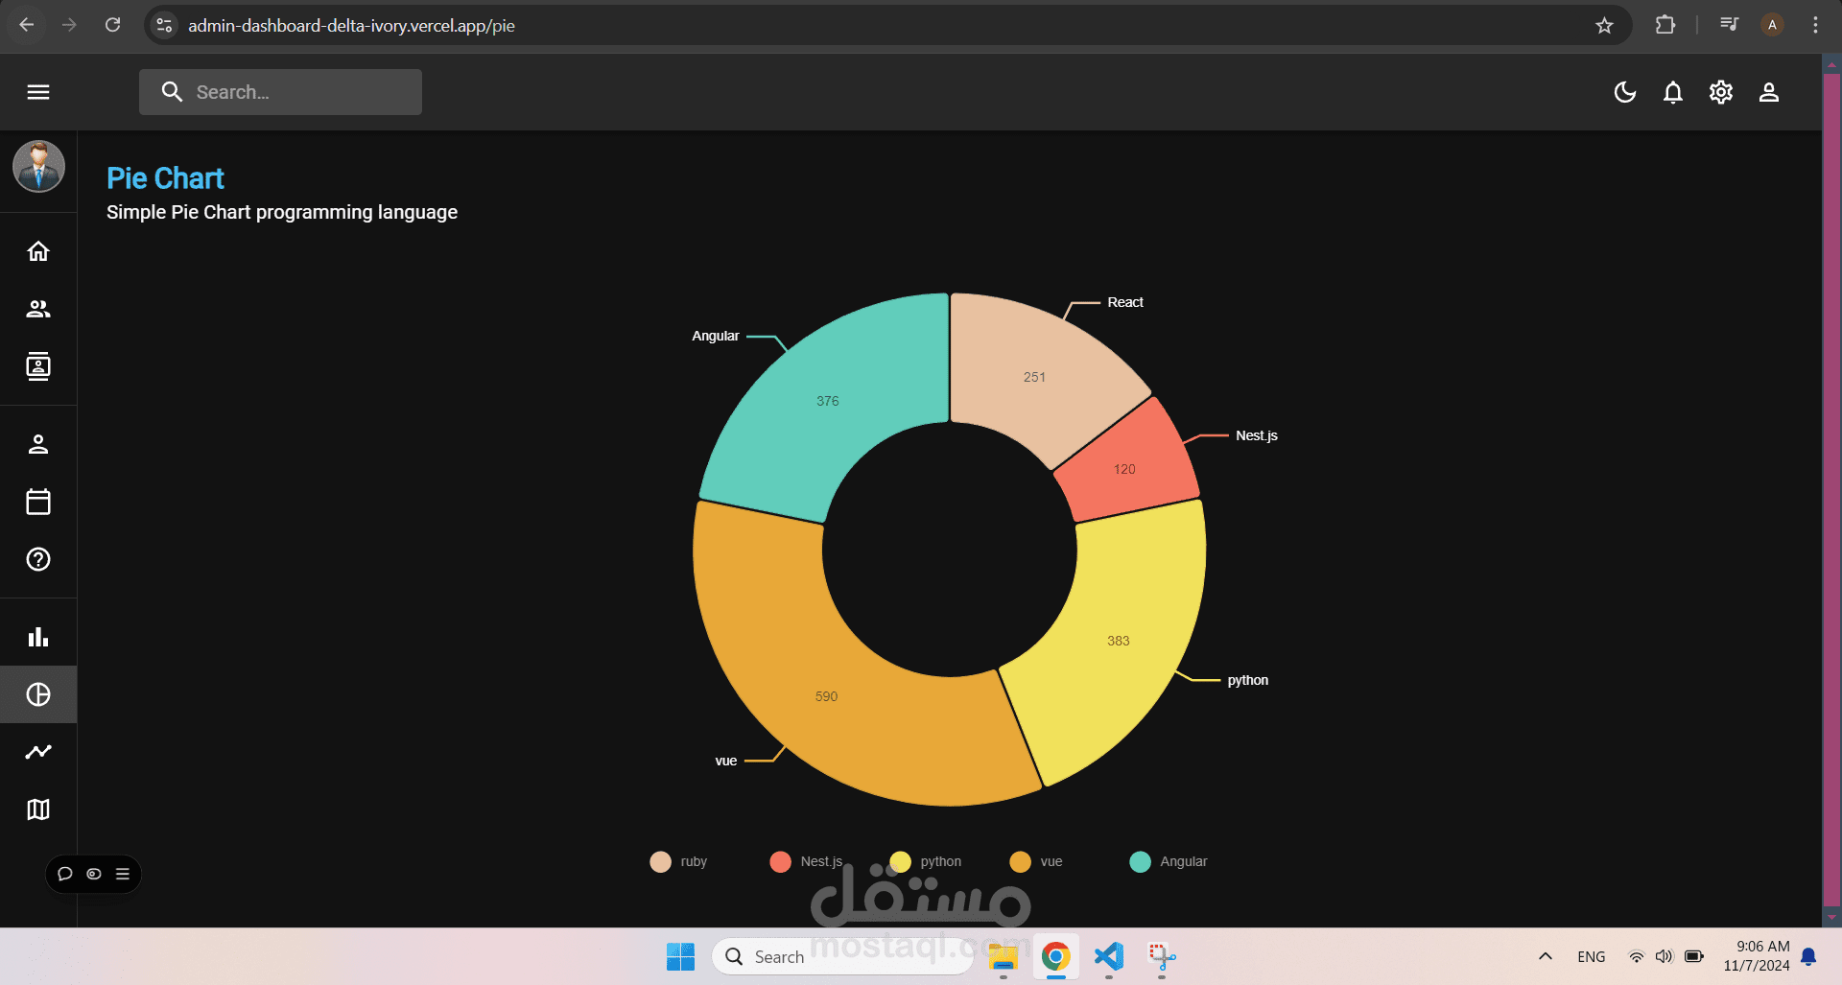Click the taskbar Search box

coord(842,956)
